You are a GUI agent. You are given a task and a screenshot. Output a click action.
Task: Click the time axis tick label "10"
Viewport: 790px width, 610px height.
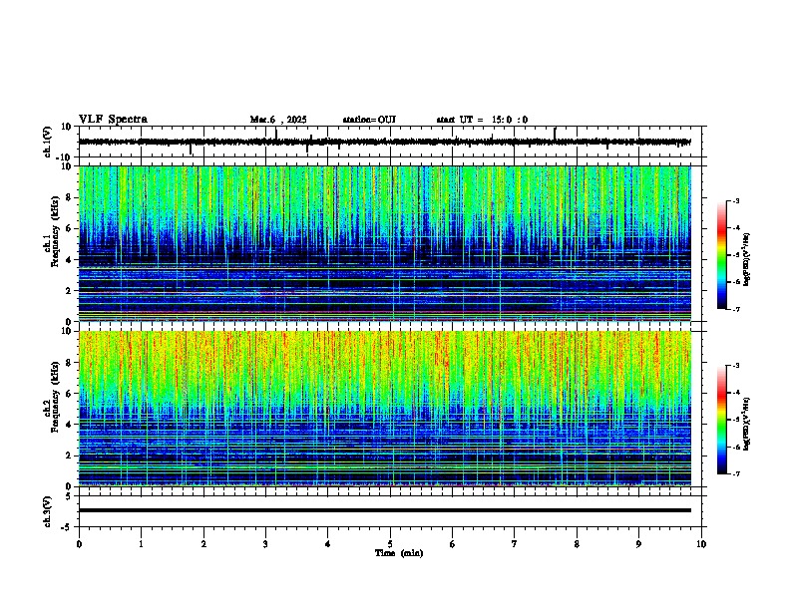[701, 544]
